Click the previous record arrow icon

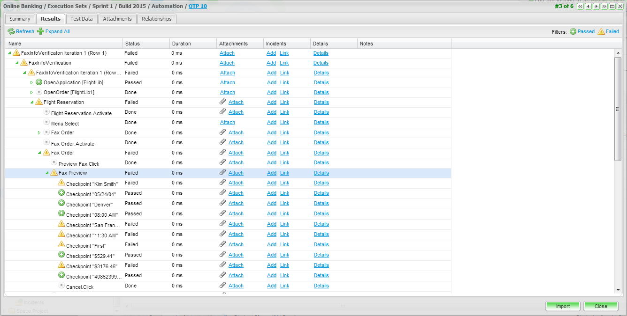589,7
